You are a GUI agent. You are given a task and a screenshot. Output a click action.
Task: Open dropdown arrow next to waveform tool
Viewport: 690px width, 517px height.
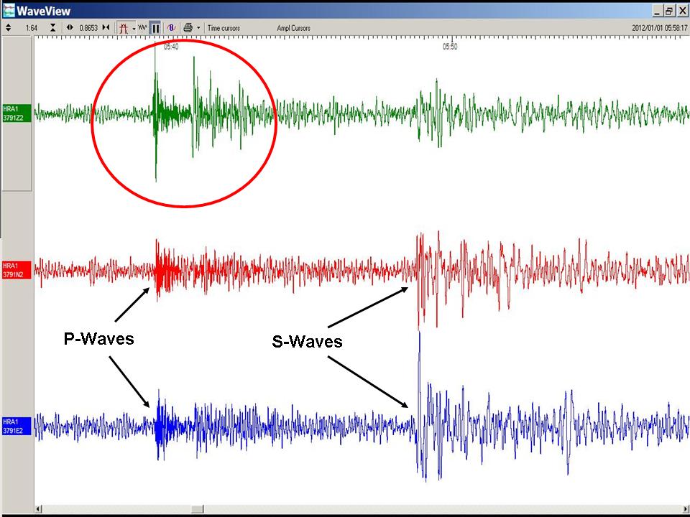coord(133,28)
